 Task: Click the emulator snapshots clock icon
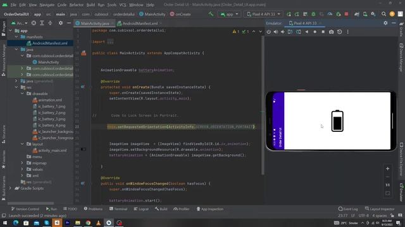pyautogui.click(x=339, y=32)
